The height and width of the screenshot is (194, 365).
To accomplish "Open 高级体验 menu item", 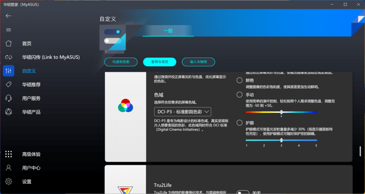I will pos(31,154).
